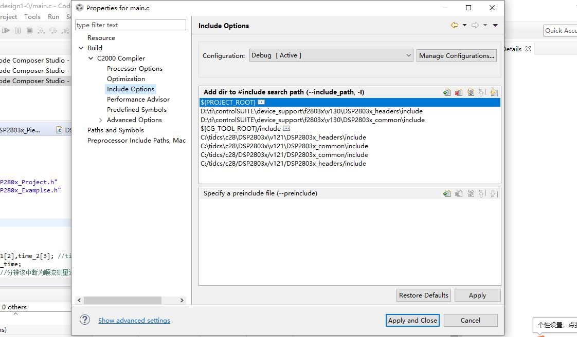The width and height of the screenshot is (577, 337).
Task: Open the Configuration dropdown
Action: coord(331,55)
